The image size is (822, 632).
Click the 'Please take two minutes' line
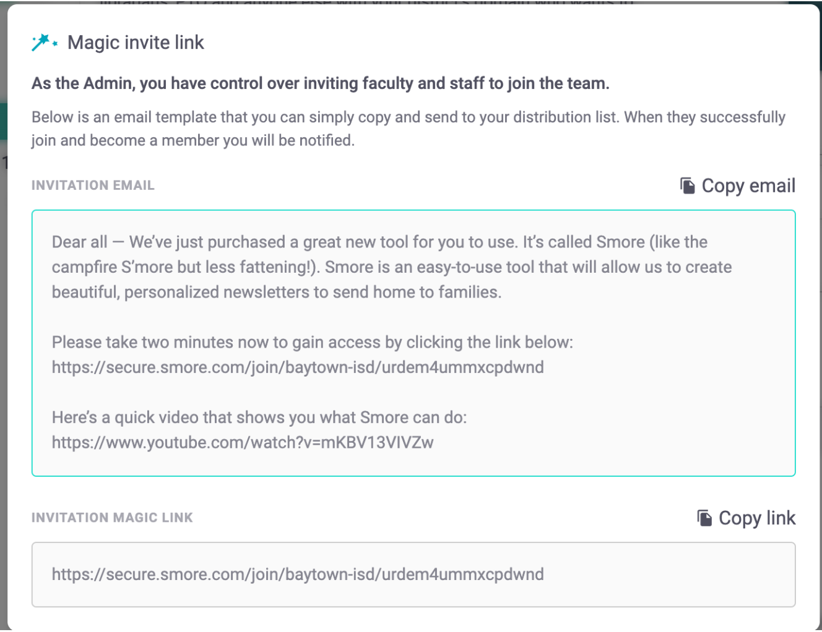tap(312, 342)
